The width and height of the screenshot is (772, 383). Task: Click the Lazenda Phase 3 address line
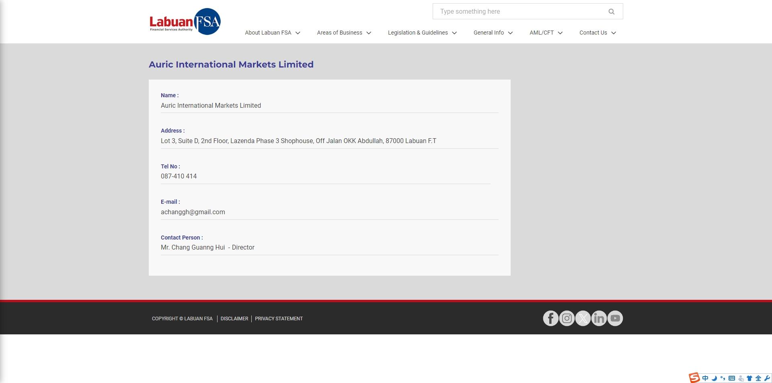pyautogui.click(x=298, y=141)
